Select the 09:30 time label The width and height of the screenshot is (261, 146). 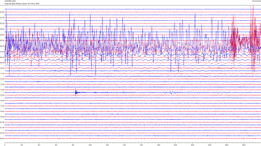point(2,63)
